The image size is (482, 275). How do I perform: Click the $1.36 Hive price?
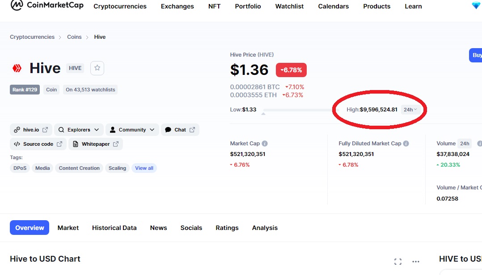click(x=249, y=70)
